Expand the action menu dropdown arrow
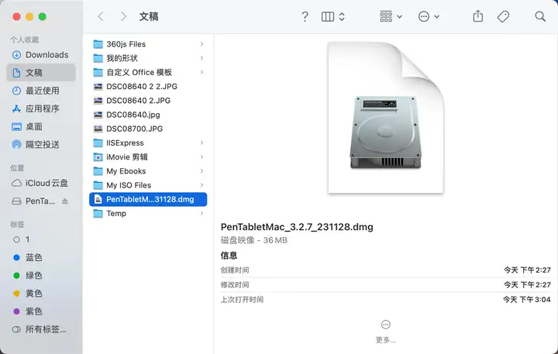 point(436,17)
